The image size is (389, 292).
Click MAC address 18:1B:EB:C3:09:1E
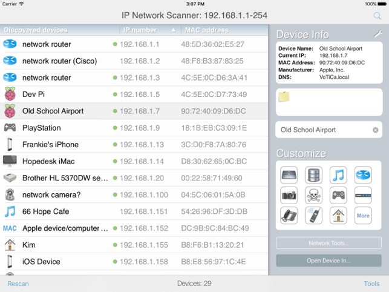point(214,128)
